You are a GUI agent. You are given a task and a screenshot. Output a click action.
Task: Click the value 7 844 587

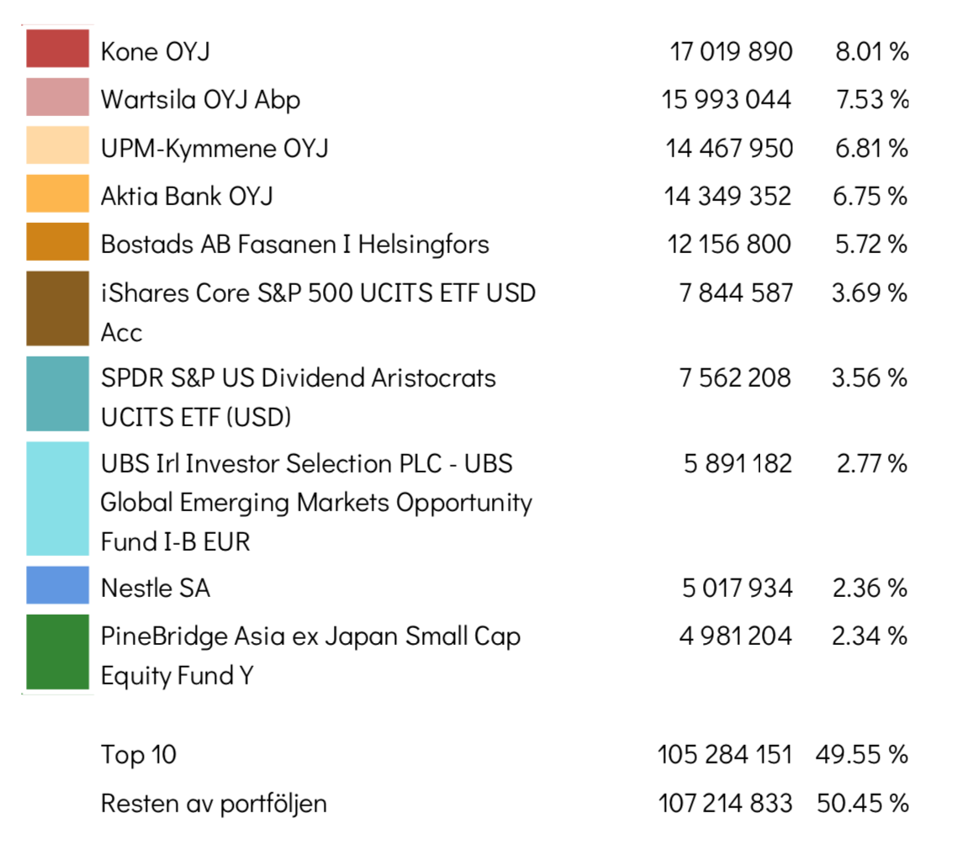coord(736,293)
